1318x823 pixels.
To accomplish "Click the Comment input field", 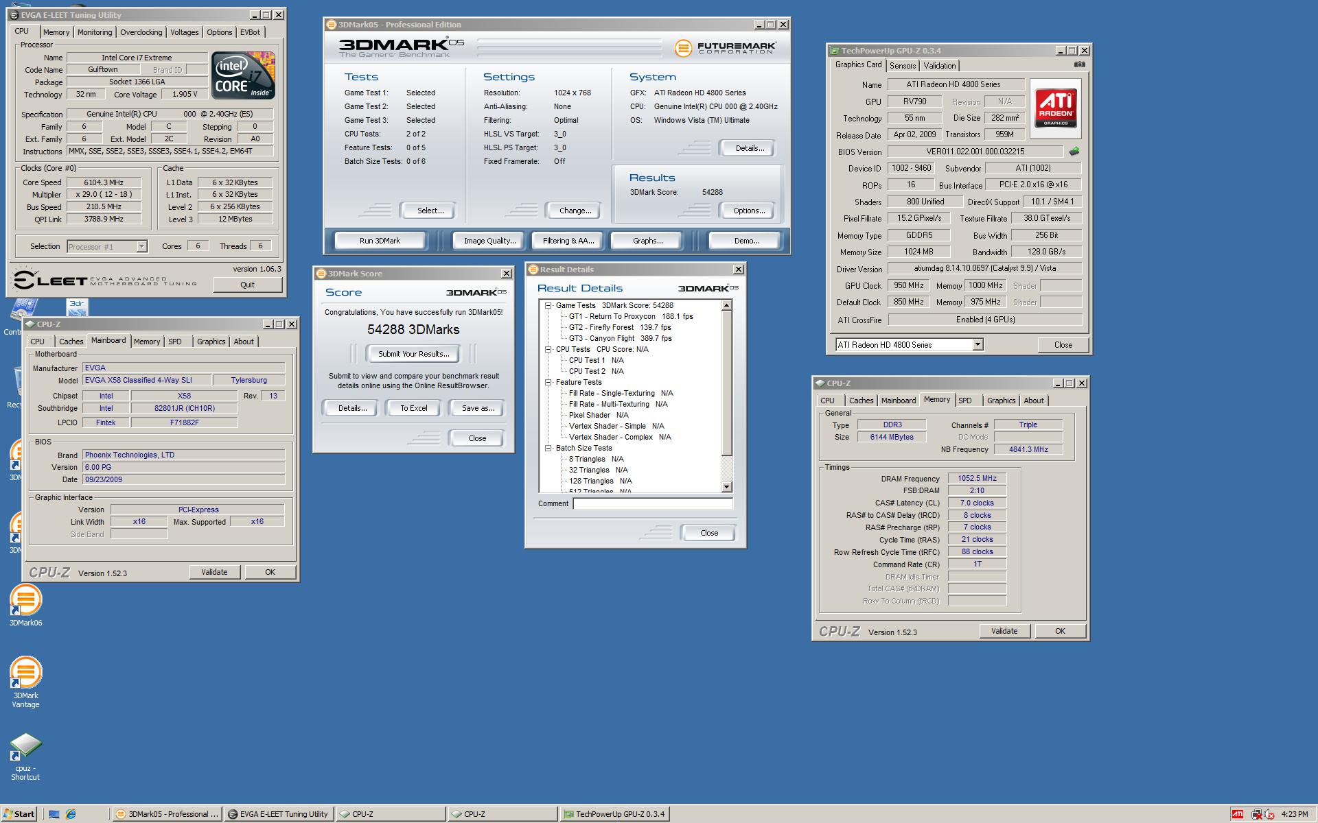I will [653, 504].
